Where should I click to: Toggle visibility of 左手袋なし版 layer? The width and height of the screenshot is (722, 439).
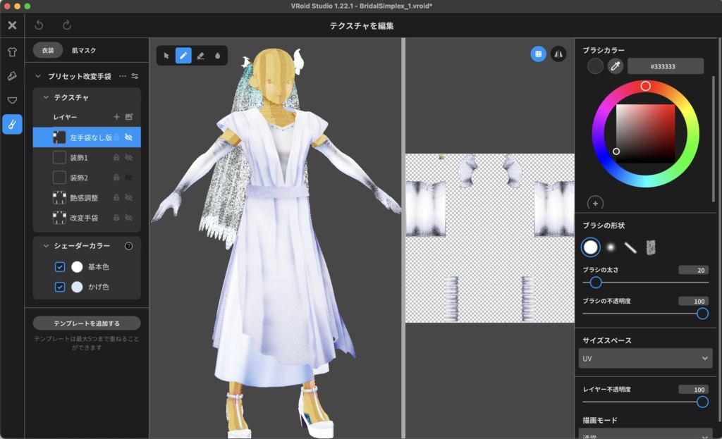click(128, 137)
